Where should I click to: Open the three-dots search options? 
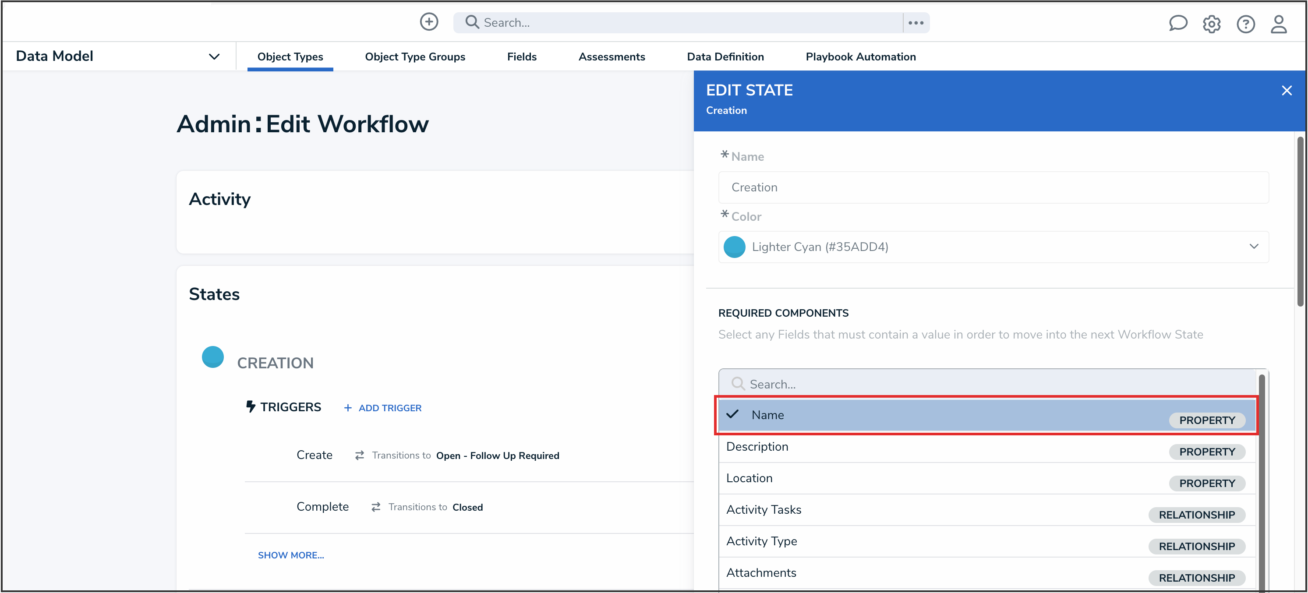pos(916,23)
